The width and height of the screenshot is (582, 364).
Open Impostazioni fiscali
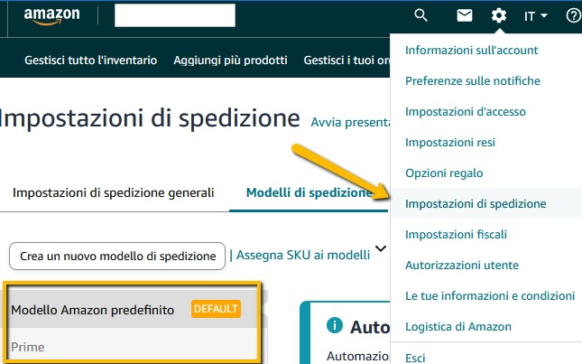[456, 235]
